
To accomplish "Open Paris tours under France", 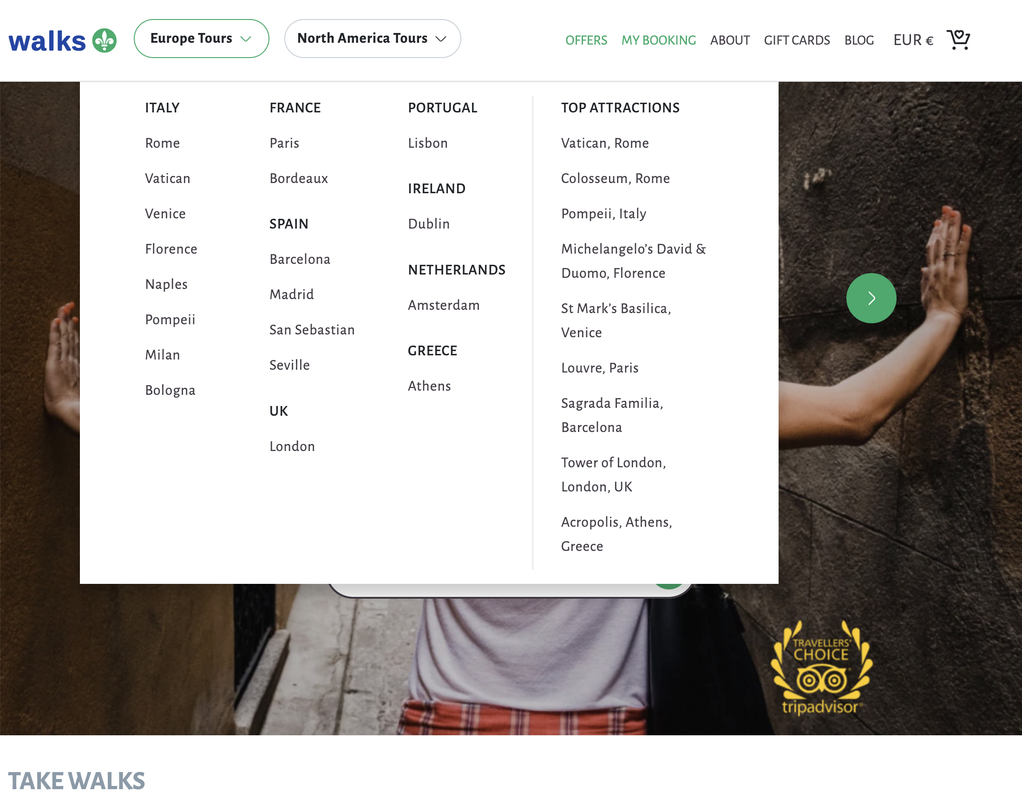I will click(284, 143).
